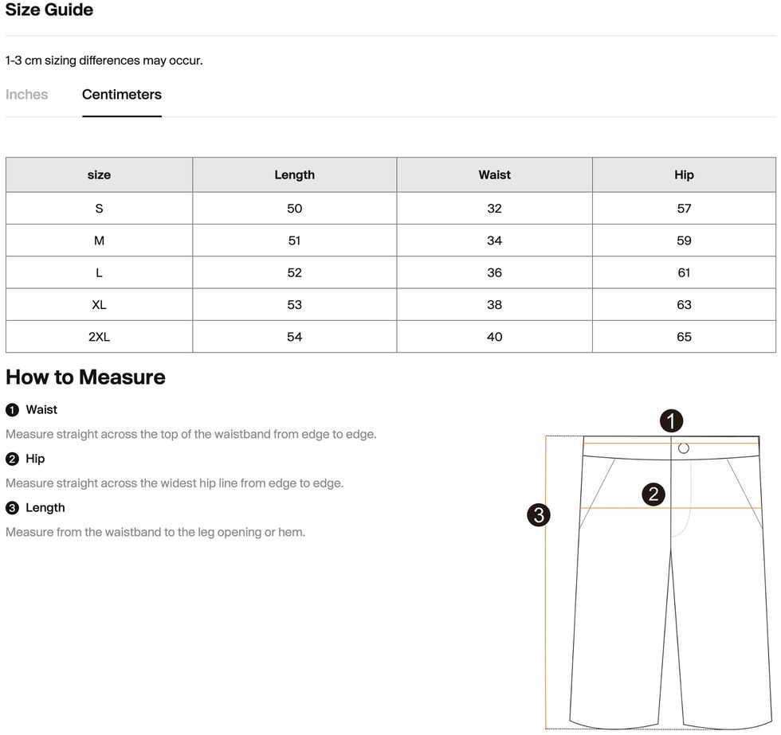
Task: Click the Hip bullet icon in How to Measure
Action: 12,459
